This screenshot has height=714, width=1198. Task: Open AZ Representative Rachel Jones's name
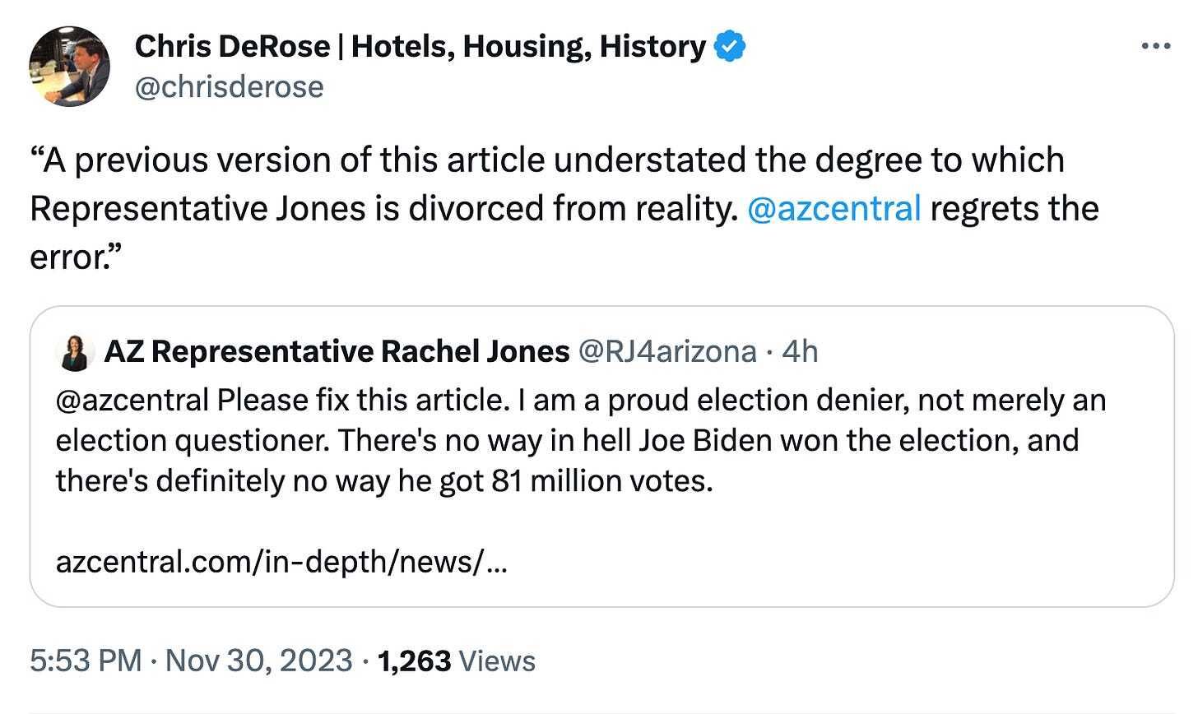pyautogui.click(x=337, y=352)
